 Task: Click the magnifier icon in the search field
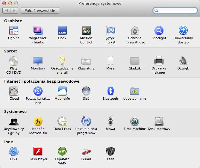click(156, 10)
